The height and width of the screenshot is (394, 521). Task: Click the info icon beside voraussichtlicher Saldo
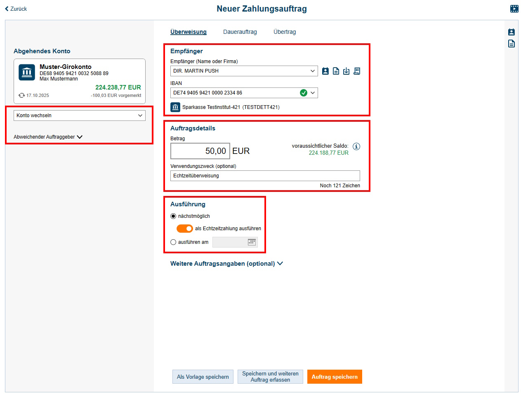coord(356,146)
